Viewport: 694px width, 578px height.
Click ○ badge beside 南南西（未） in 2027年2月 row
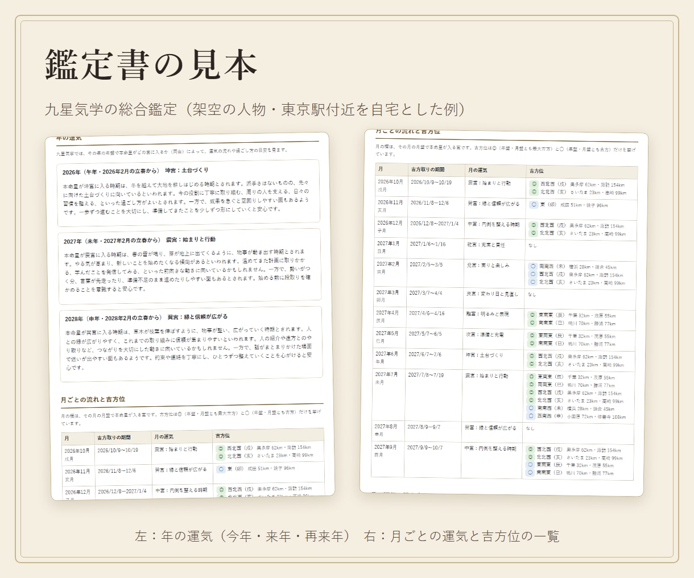tap(533, 266)
